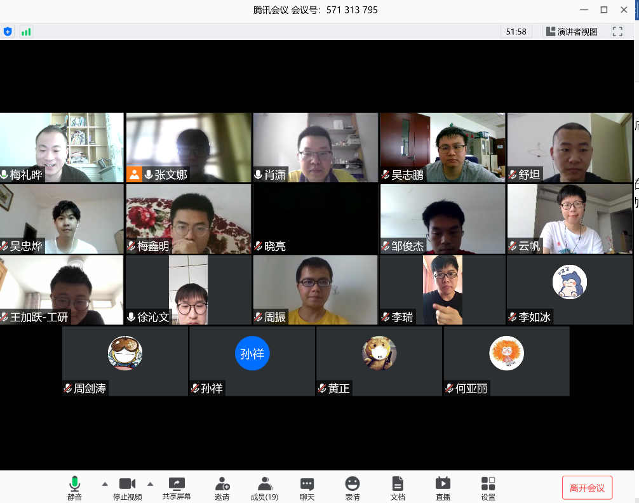Open 设置 settings
The width and height of the screenshot is (639, 503).
pos(488,487)
